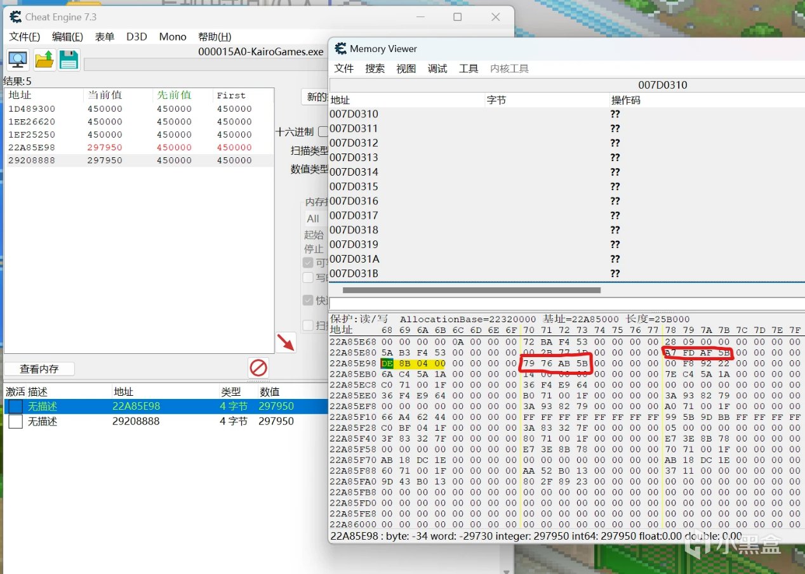805x574 pixels.
Task: Open the 文件 menu in Memory Viewer
Action: point(344,68)
